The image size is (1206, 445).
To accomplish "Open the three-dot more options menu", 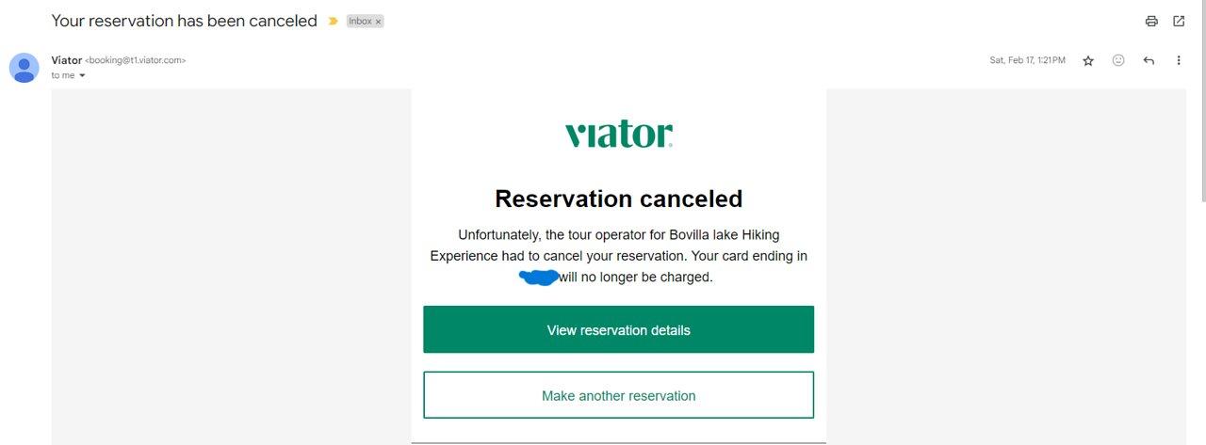I will tap(1179, 60).
